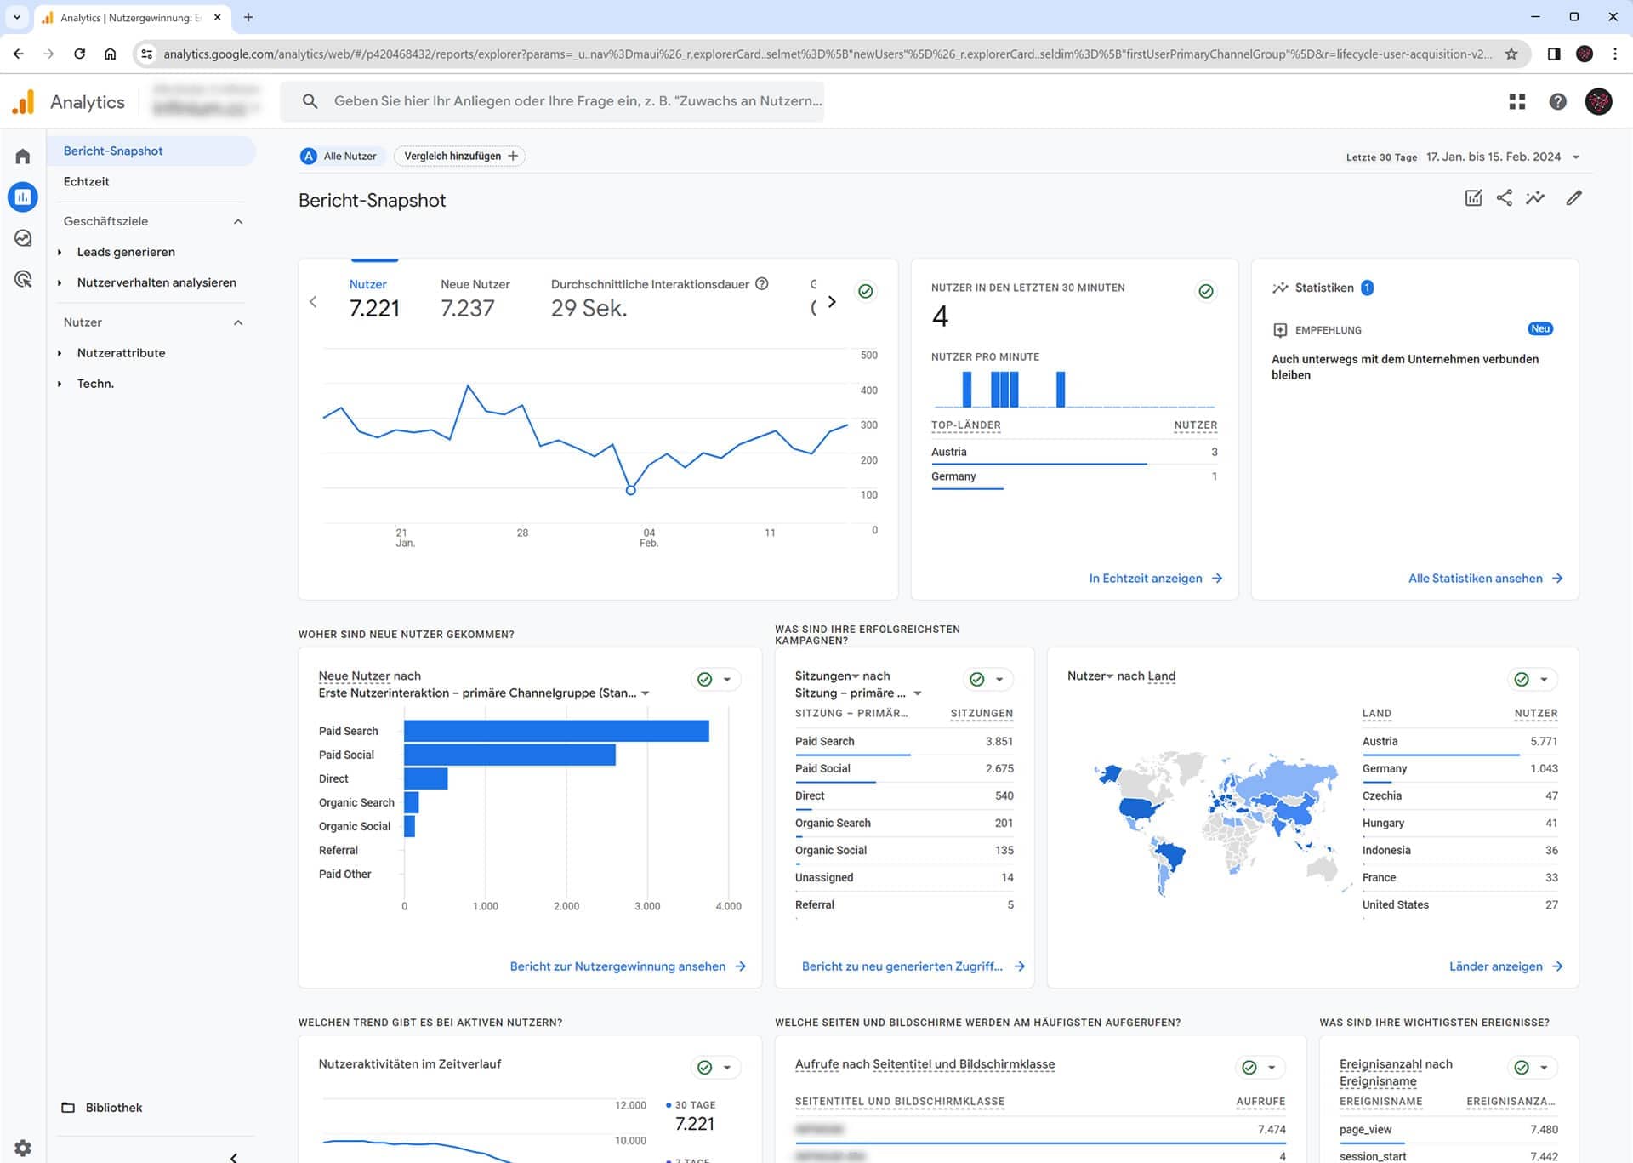Image resolution: width=1633 pixels, height=1163 pixels.
Task: Select Bericht-Snapshot in sidebar
Action: (151, 151)
